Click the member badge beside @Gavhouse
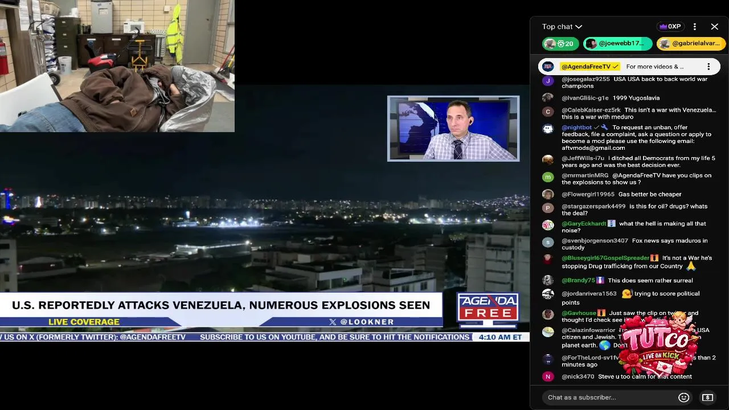Image resolution: width=729 pixels, height=410 pixels. tap(601, 313)
